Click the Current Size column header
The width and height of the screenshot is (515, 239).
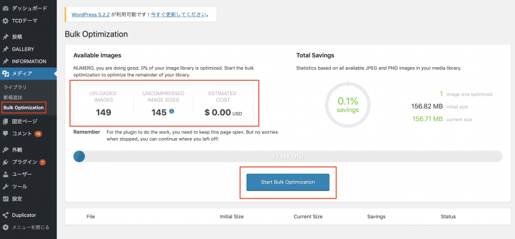(308, 217)
